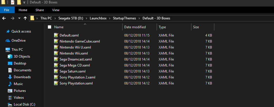Expand the chevron after Launchbox breadcrumb
Viewport: 274px width, 107px height.
tap(110, 18)
